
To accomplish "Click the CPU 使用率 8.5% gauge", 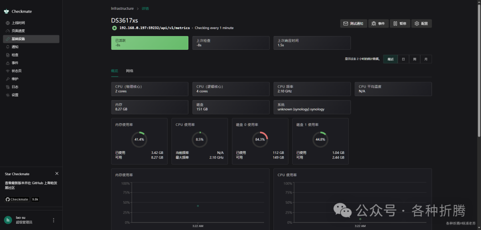I will click(x=200, y=139).
